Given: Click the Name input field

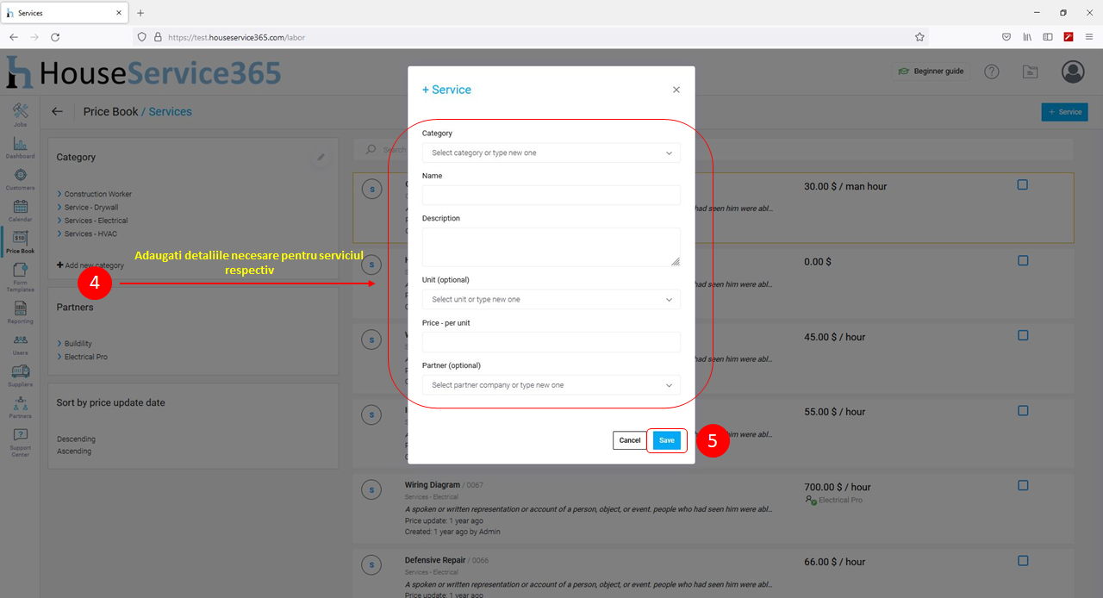Looking at the screenshot, I should pyautogui.click(x=551, y=196).
